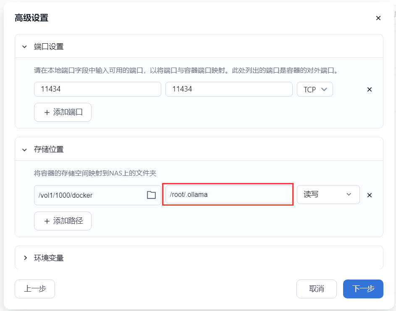Focus the /root/.ollama container path field
Viewport: 396px width, 311px height.
coord(229,194)
